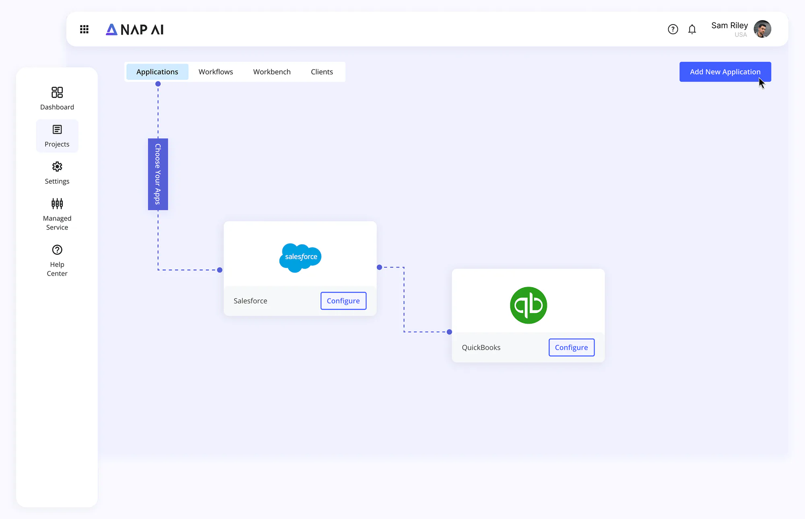Switch to the Workbench tab

point(272,72)
